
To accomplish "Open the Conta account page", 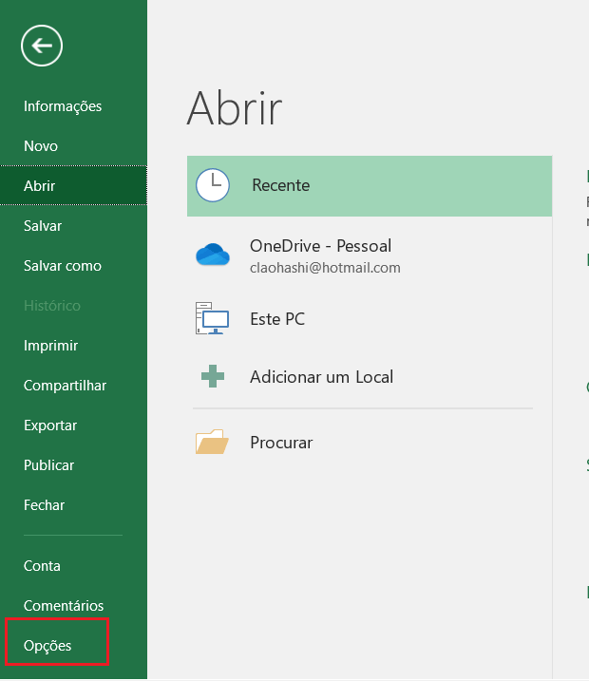I will (42, 566).
